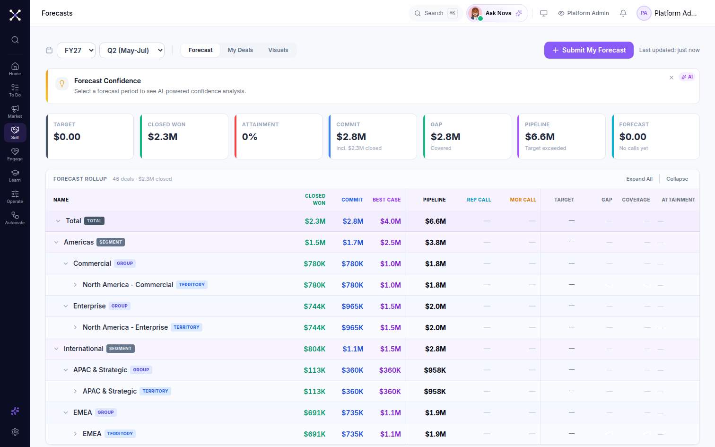Collapse the Americas segment row
Image resolution: width=715 pixels, height=447 pixels.
(x=56, y=242)
